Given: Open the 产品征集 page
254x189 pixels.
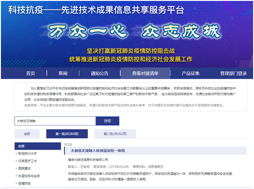Looking at the screenshot, I should tap(190, 73).
